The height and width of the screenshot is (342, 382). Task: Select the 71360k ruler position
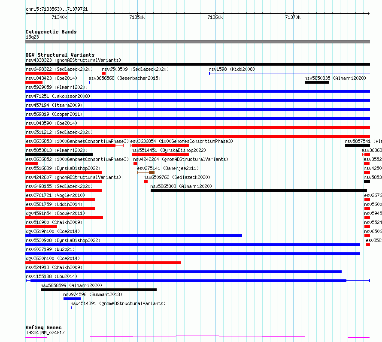(x=215, y=17)
